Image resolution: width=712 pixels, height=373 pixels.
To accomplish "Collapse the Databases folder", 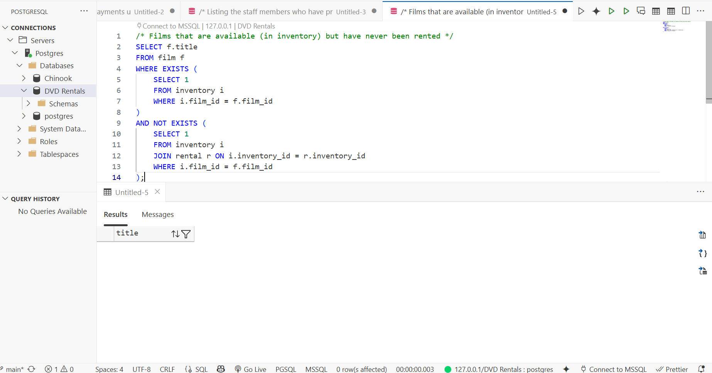I will pyautogui.click(x=20, y=66).
